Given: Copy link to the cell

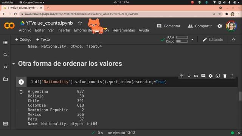Looking at the screenshot, I should click(196, 76).
